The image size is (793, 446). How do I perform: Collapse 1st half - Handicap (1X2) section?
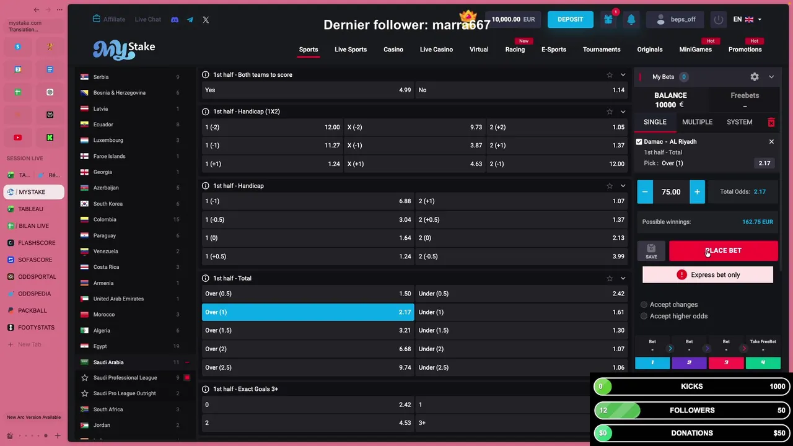[x=623, y=111]
